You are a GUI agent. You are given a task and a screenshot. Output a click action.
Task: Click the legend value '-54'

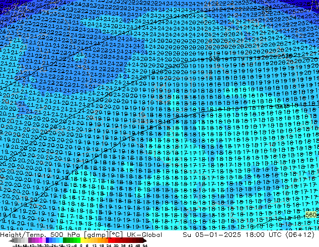pos(16,246)
